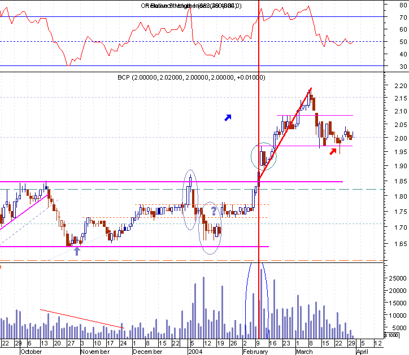Click the 20000 volume axis label
The width and height of the screenshot is (409, 355).
398,291
